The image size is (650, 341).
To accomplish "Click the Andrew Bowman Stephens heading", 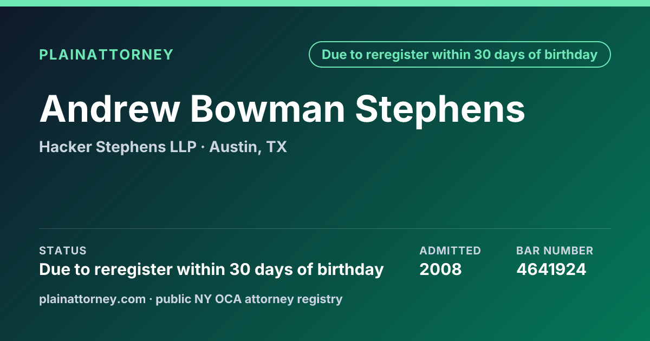I will 282,109.
